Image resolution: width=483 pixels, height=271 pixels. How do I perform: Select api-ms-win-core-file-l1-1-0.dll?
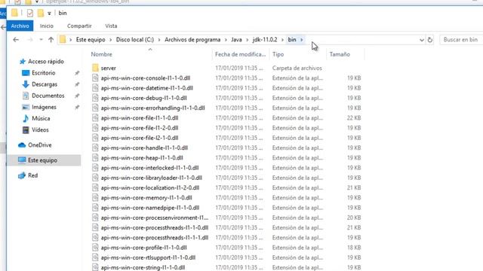[140, 118]
